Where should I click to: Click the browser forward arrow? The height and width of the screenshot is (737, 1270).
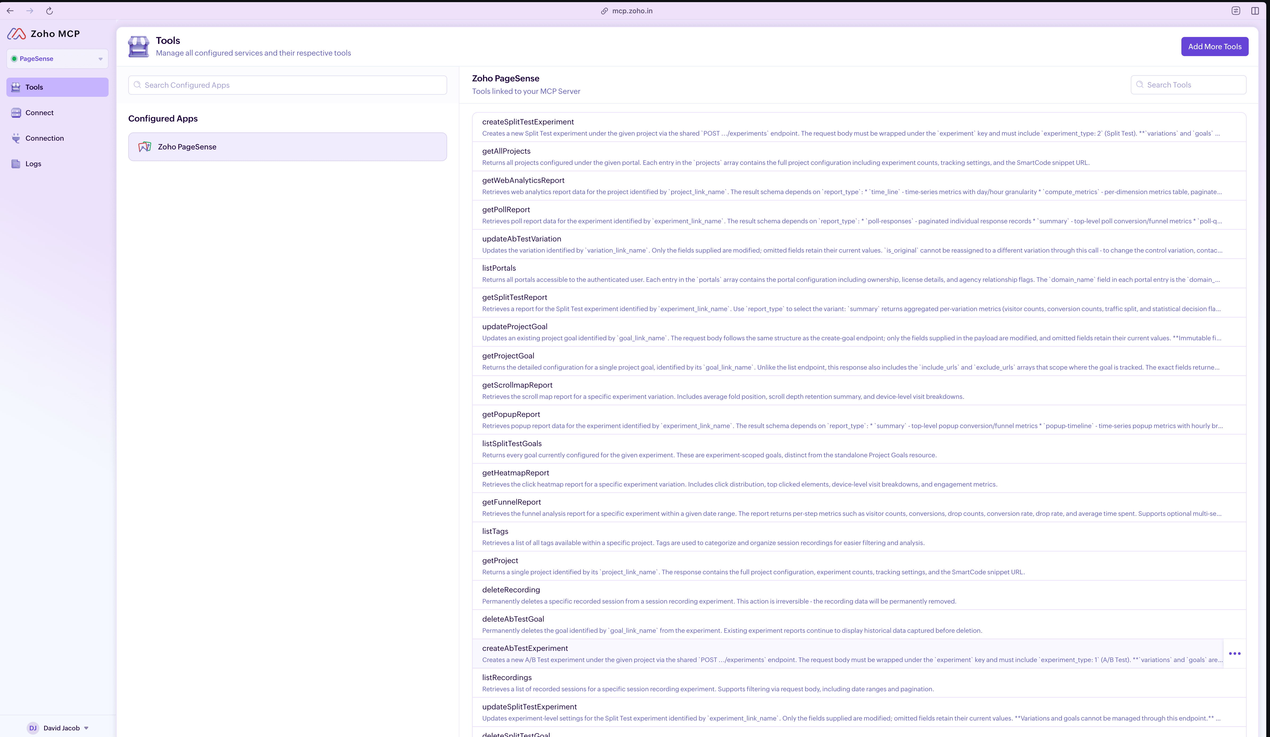coord(30,11)
